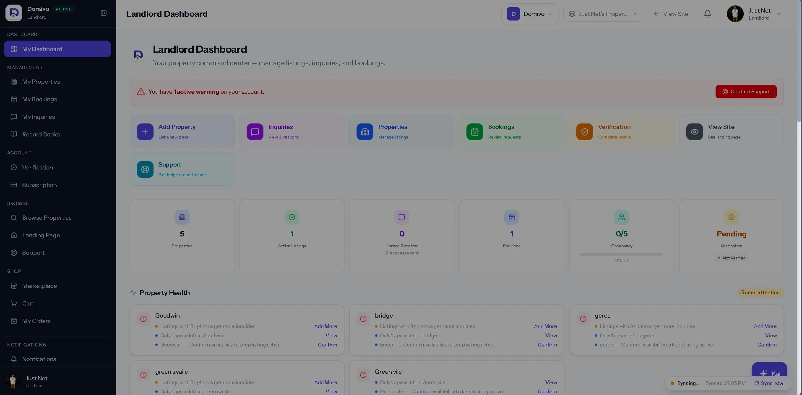This screenshot has height=395, width=802.
Task: Click the Verification shield icon tile
Action: [585, 132]
